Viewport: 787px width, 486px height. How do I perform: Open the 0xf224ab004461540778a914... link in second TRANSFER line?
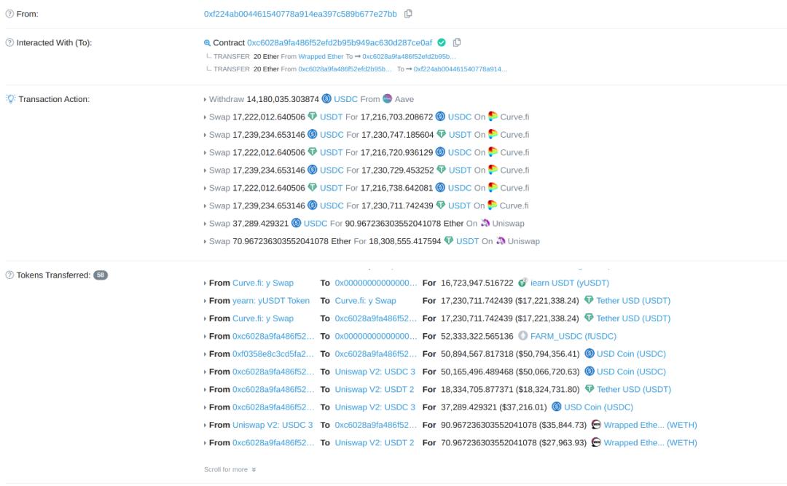[x=461, y=68]
